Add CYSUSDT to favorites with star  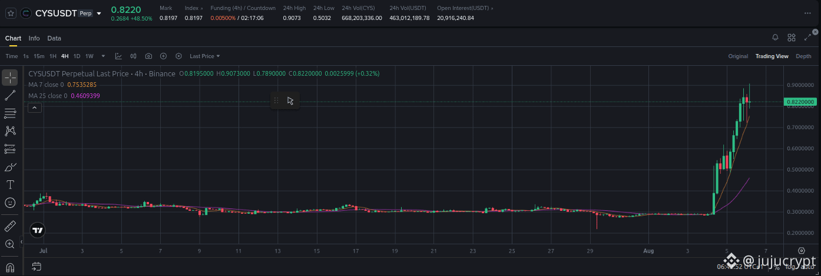[x=11, y=13]
